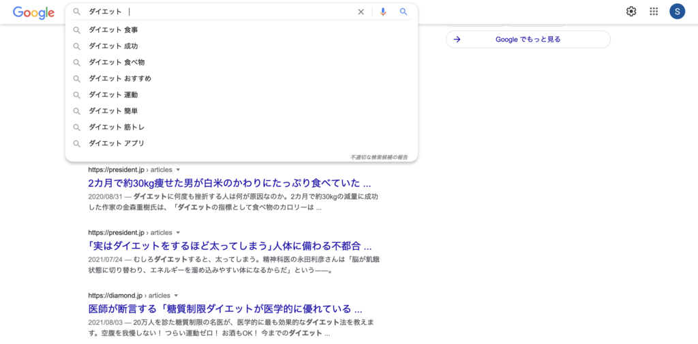Expand dropdown arrow beside diamond.jp URL
Image resolution: width=698 pixels, height=344 pixels.
pyautogui.click(x=176, y=296)
